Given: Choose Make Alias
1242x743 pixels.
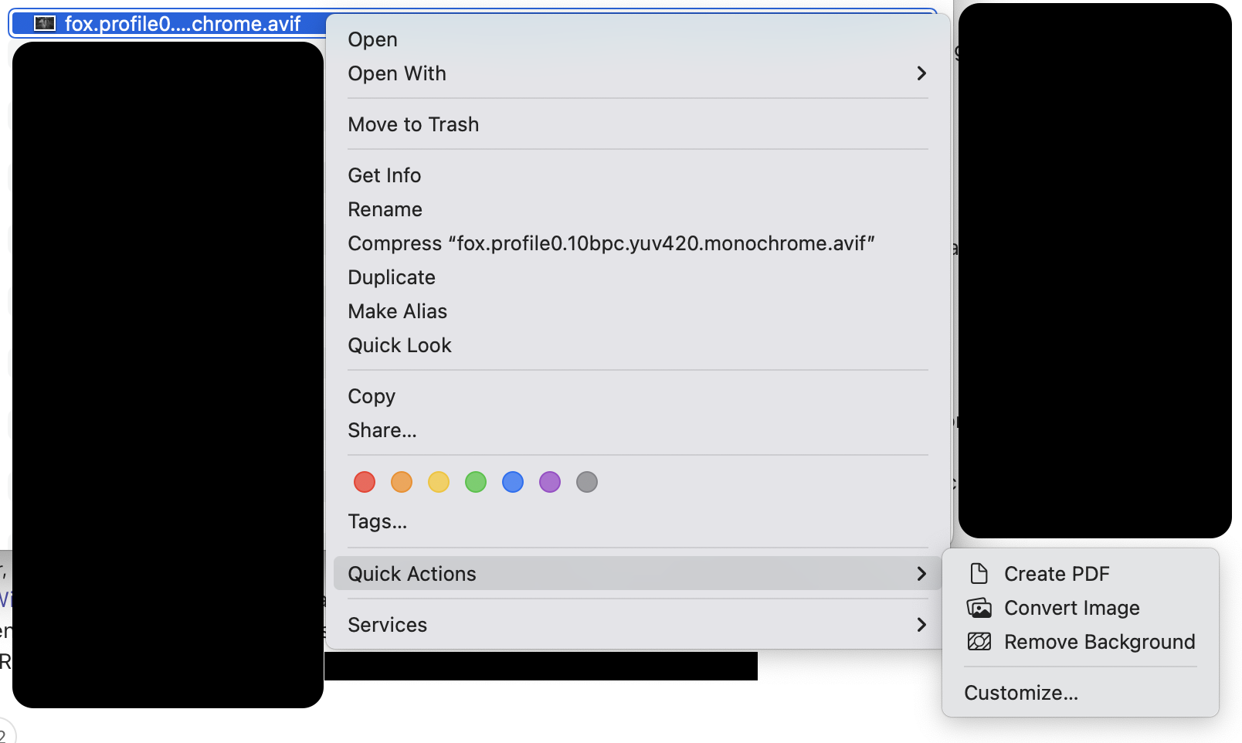Looking at the screenshot, I should coord(638,311).
